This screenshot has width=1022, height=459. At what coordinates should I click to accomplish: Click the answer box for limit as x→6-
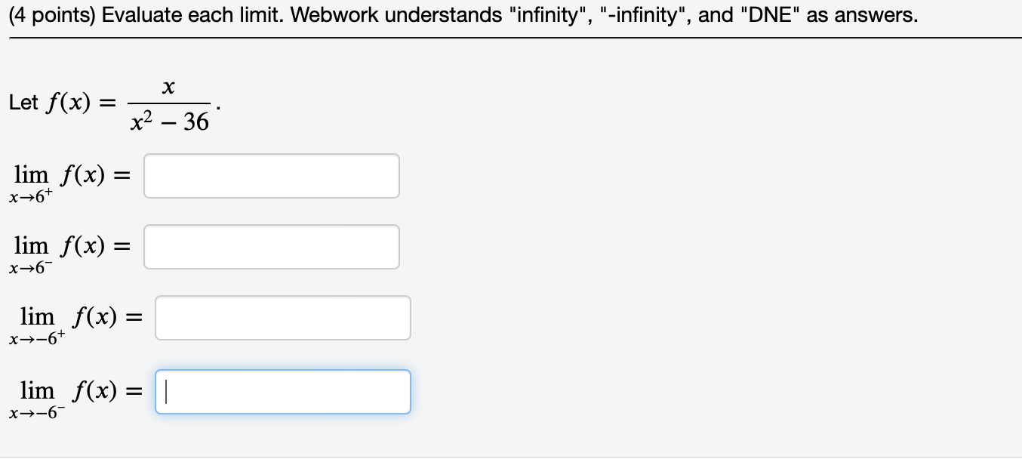[x=272, y=246]
